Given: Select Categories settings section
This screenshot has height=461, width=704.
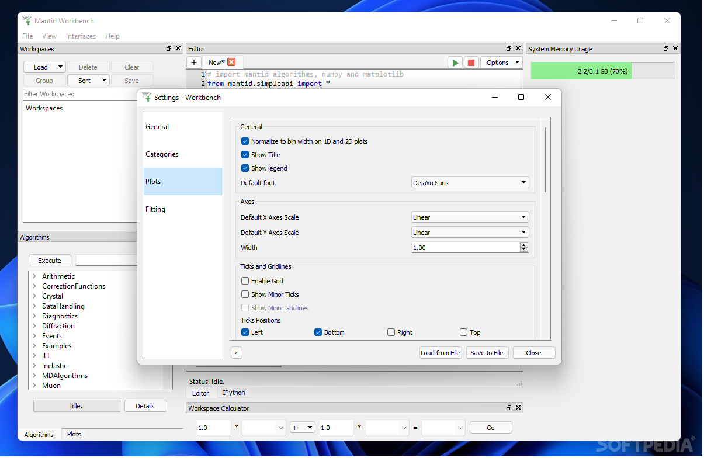Looking at the screenshot, I should click(183, 154).
